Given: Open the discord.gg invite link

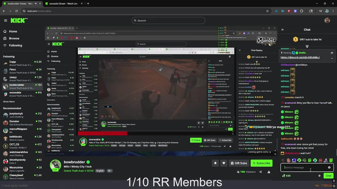Looking at the screenshot, I should [300, 57].
